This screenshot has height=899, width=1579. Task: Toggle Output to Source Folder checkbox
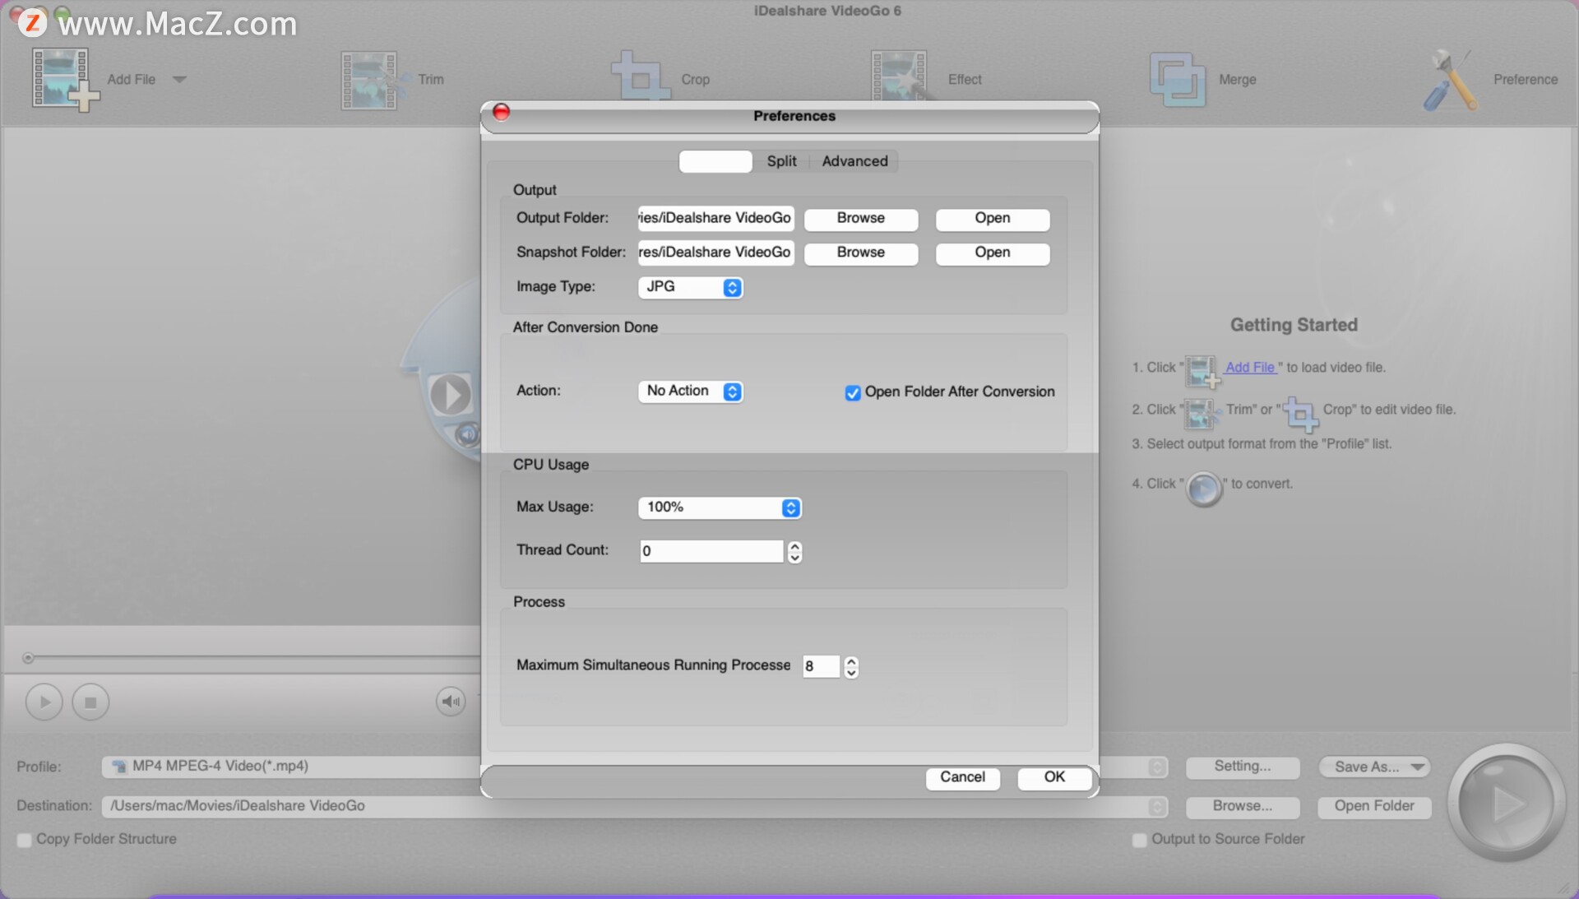[x=1139, y=839]
